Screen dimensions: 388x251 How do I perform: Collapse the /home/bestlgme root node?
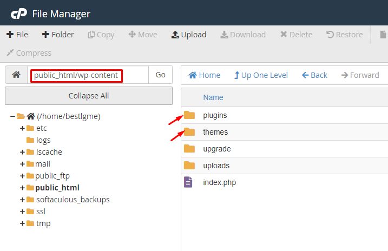(x=12, y=116)
